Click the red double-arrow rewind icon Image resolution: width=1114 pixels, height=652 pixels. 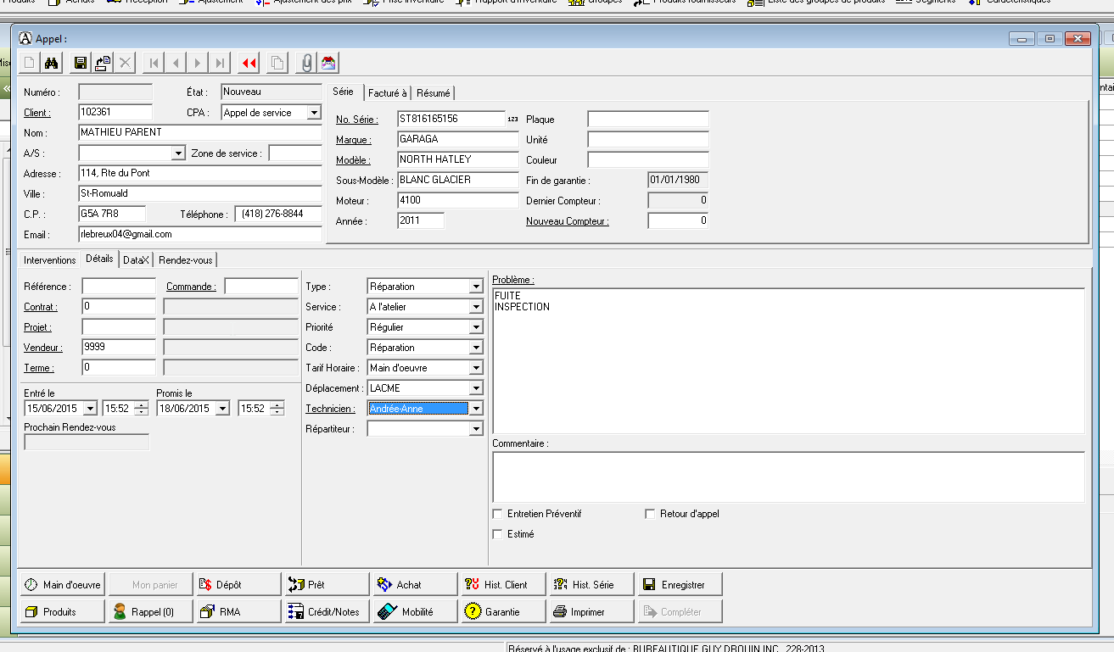click(x=249, y=62)
